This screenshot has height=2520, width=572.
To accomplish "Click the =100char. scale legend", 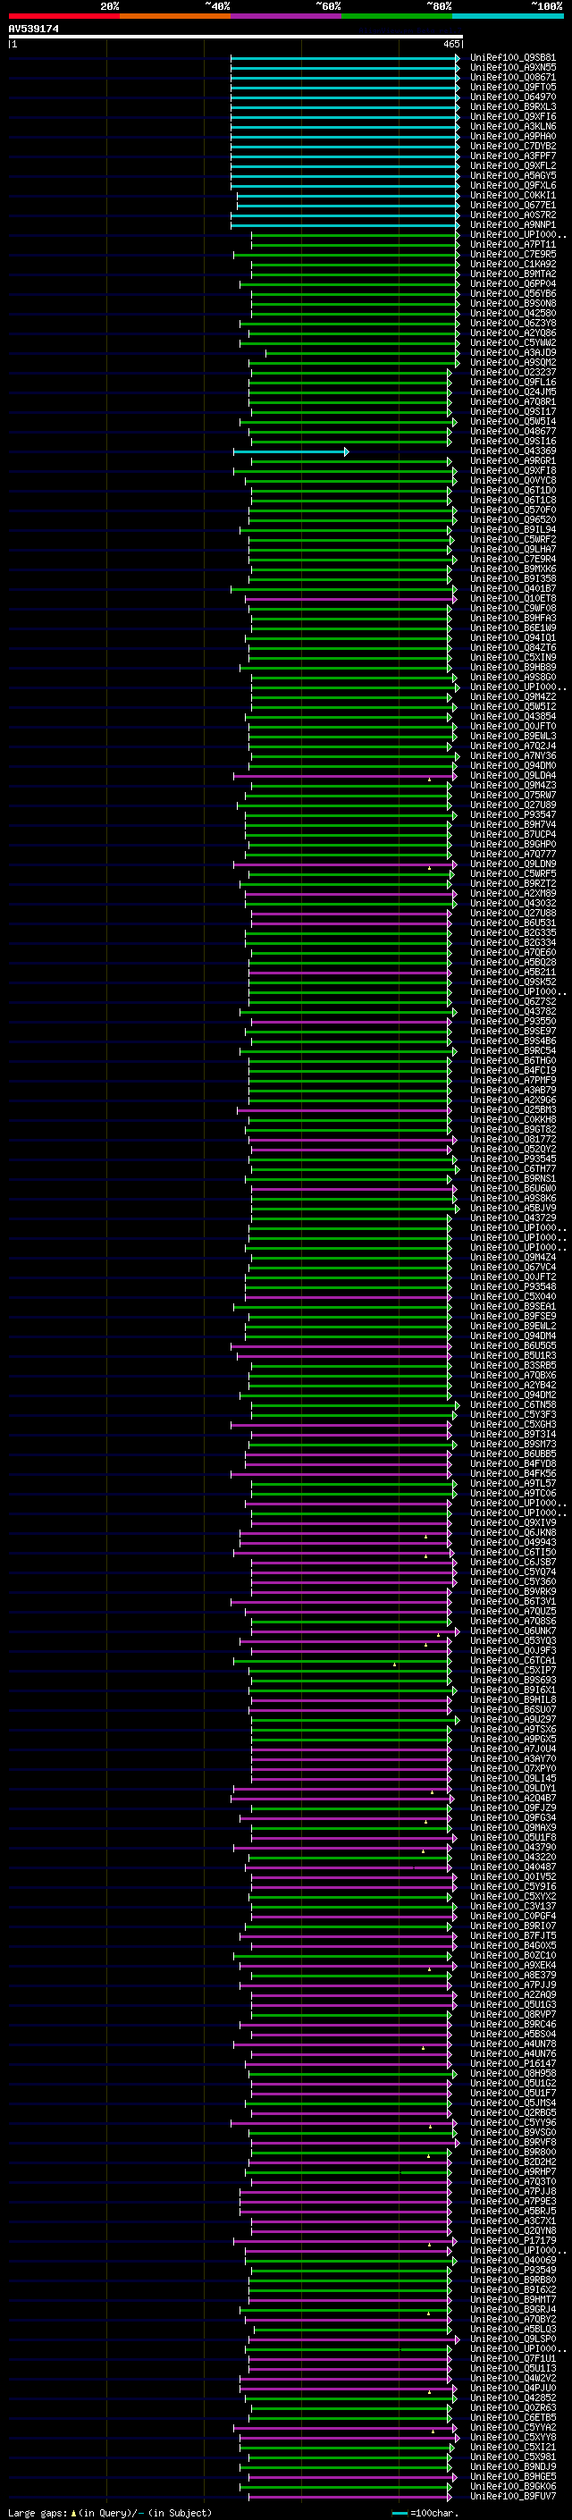I will [425, 2512].
